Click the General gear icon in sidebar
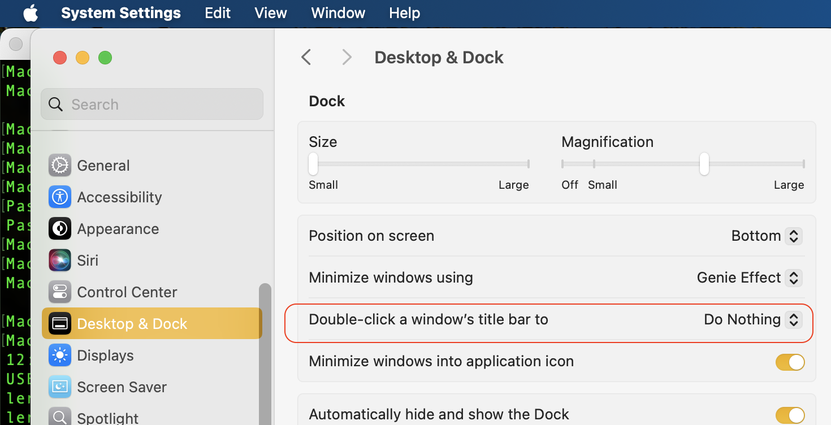The height and width of the screenshot is (425, 831). click(x=60, y=165)
